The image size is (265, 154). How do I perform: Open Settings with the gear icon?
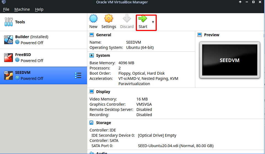(x=109, y=19)
